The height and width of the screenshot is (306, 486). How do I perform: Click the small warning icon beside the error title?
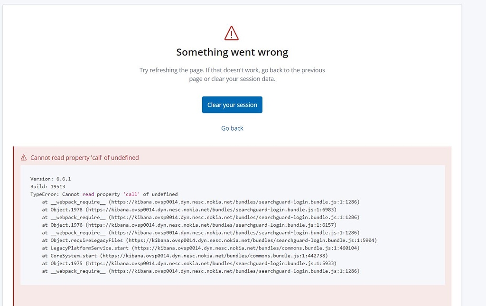[x=24, y=158]
